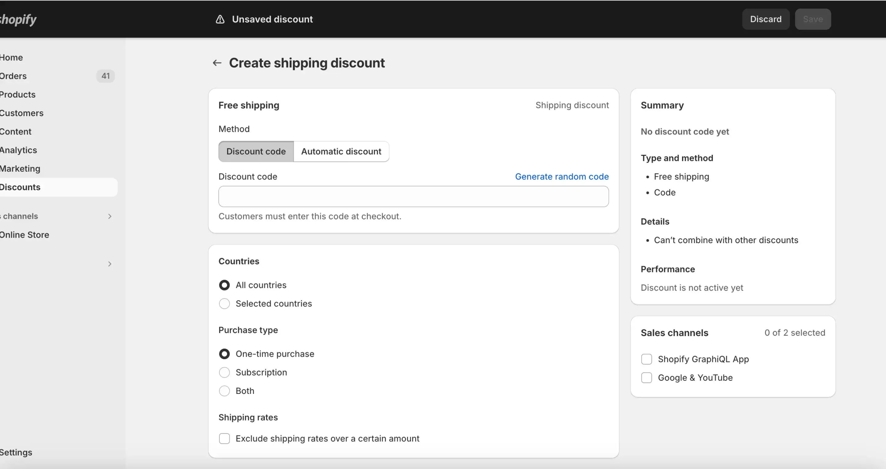Click the 'Shipping discount' label
Viewport: 886px width, 469px height.
[572, 105]
